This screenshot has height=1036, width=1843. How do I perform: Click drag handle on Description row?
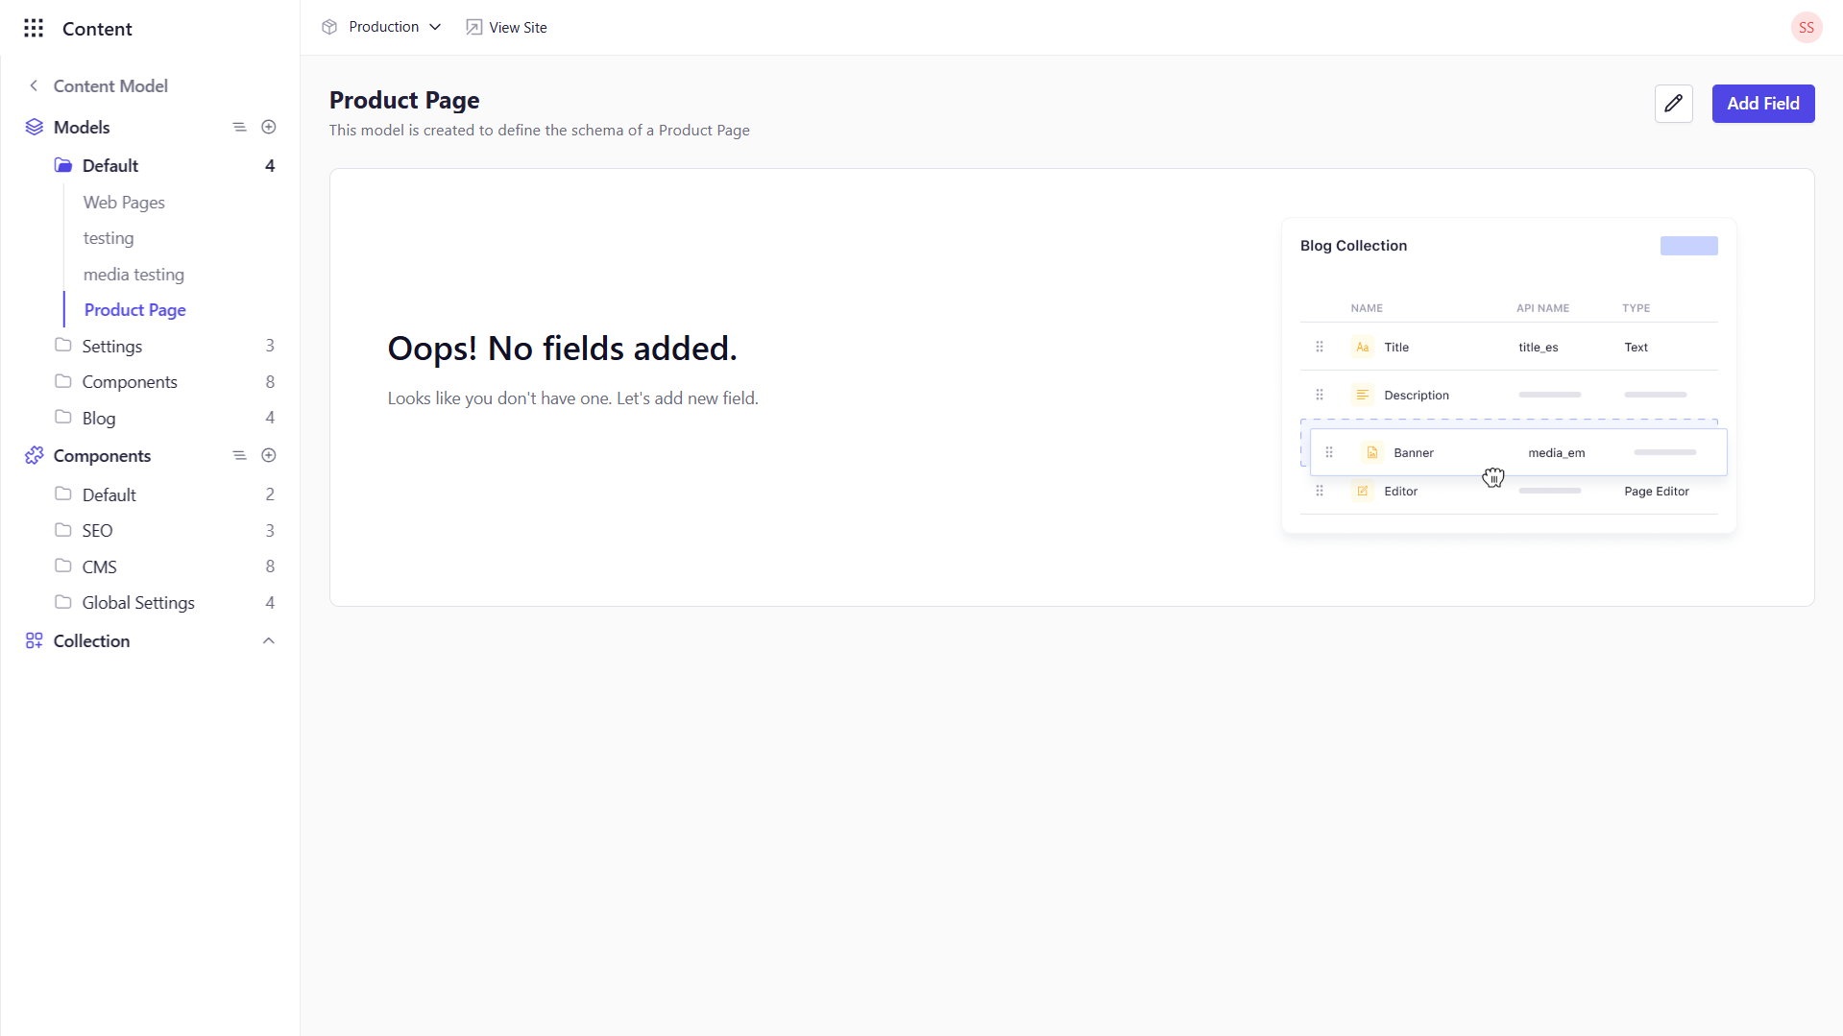pos(1320,395)
